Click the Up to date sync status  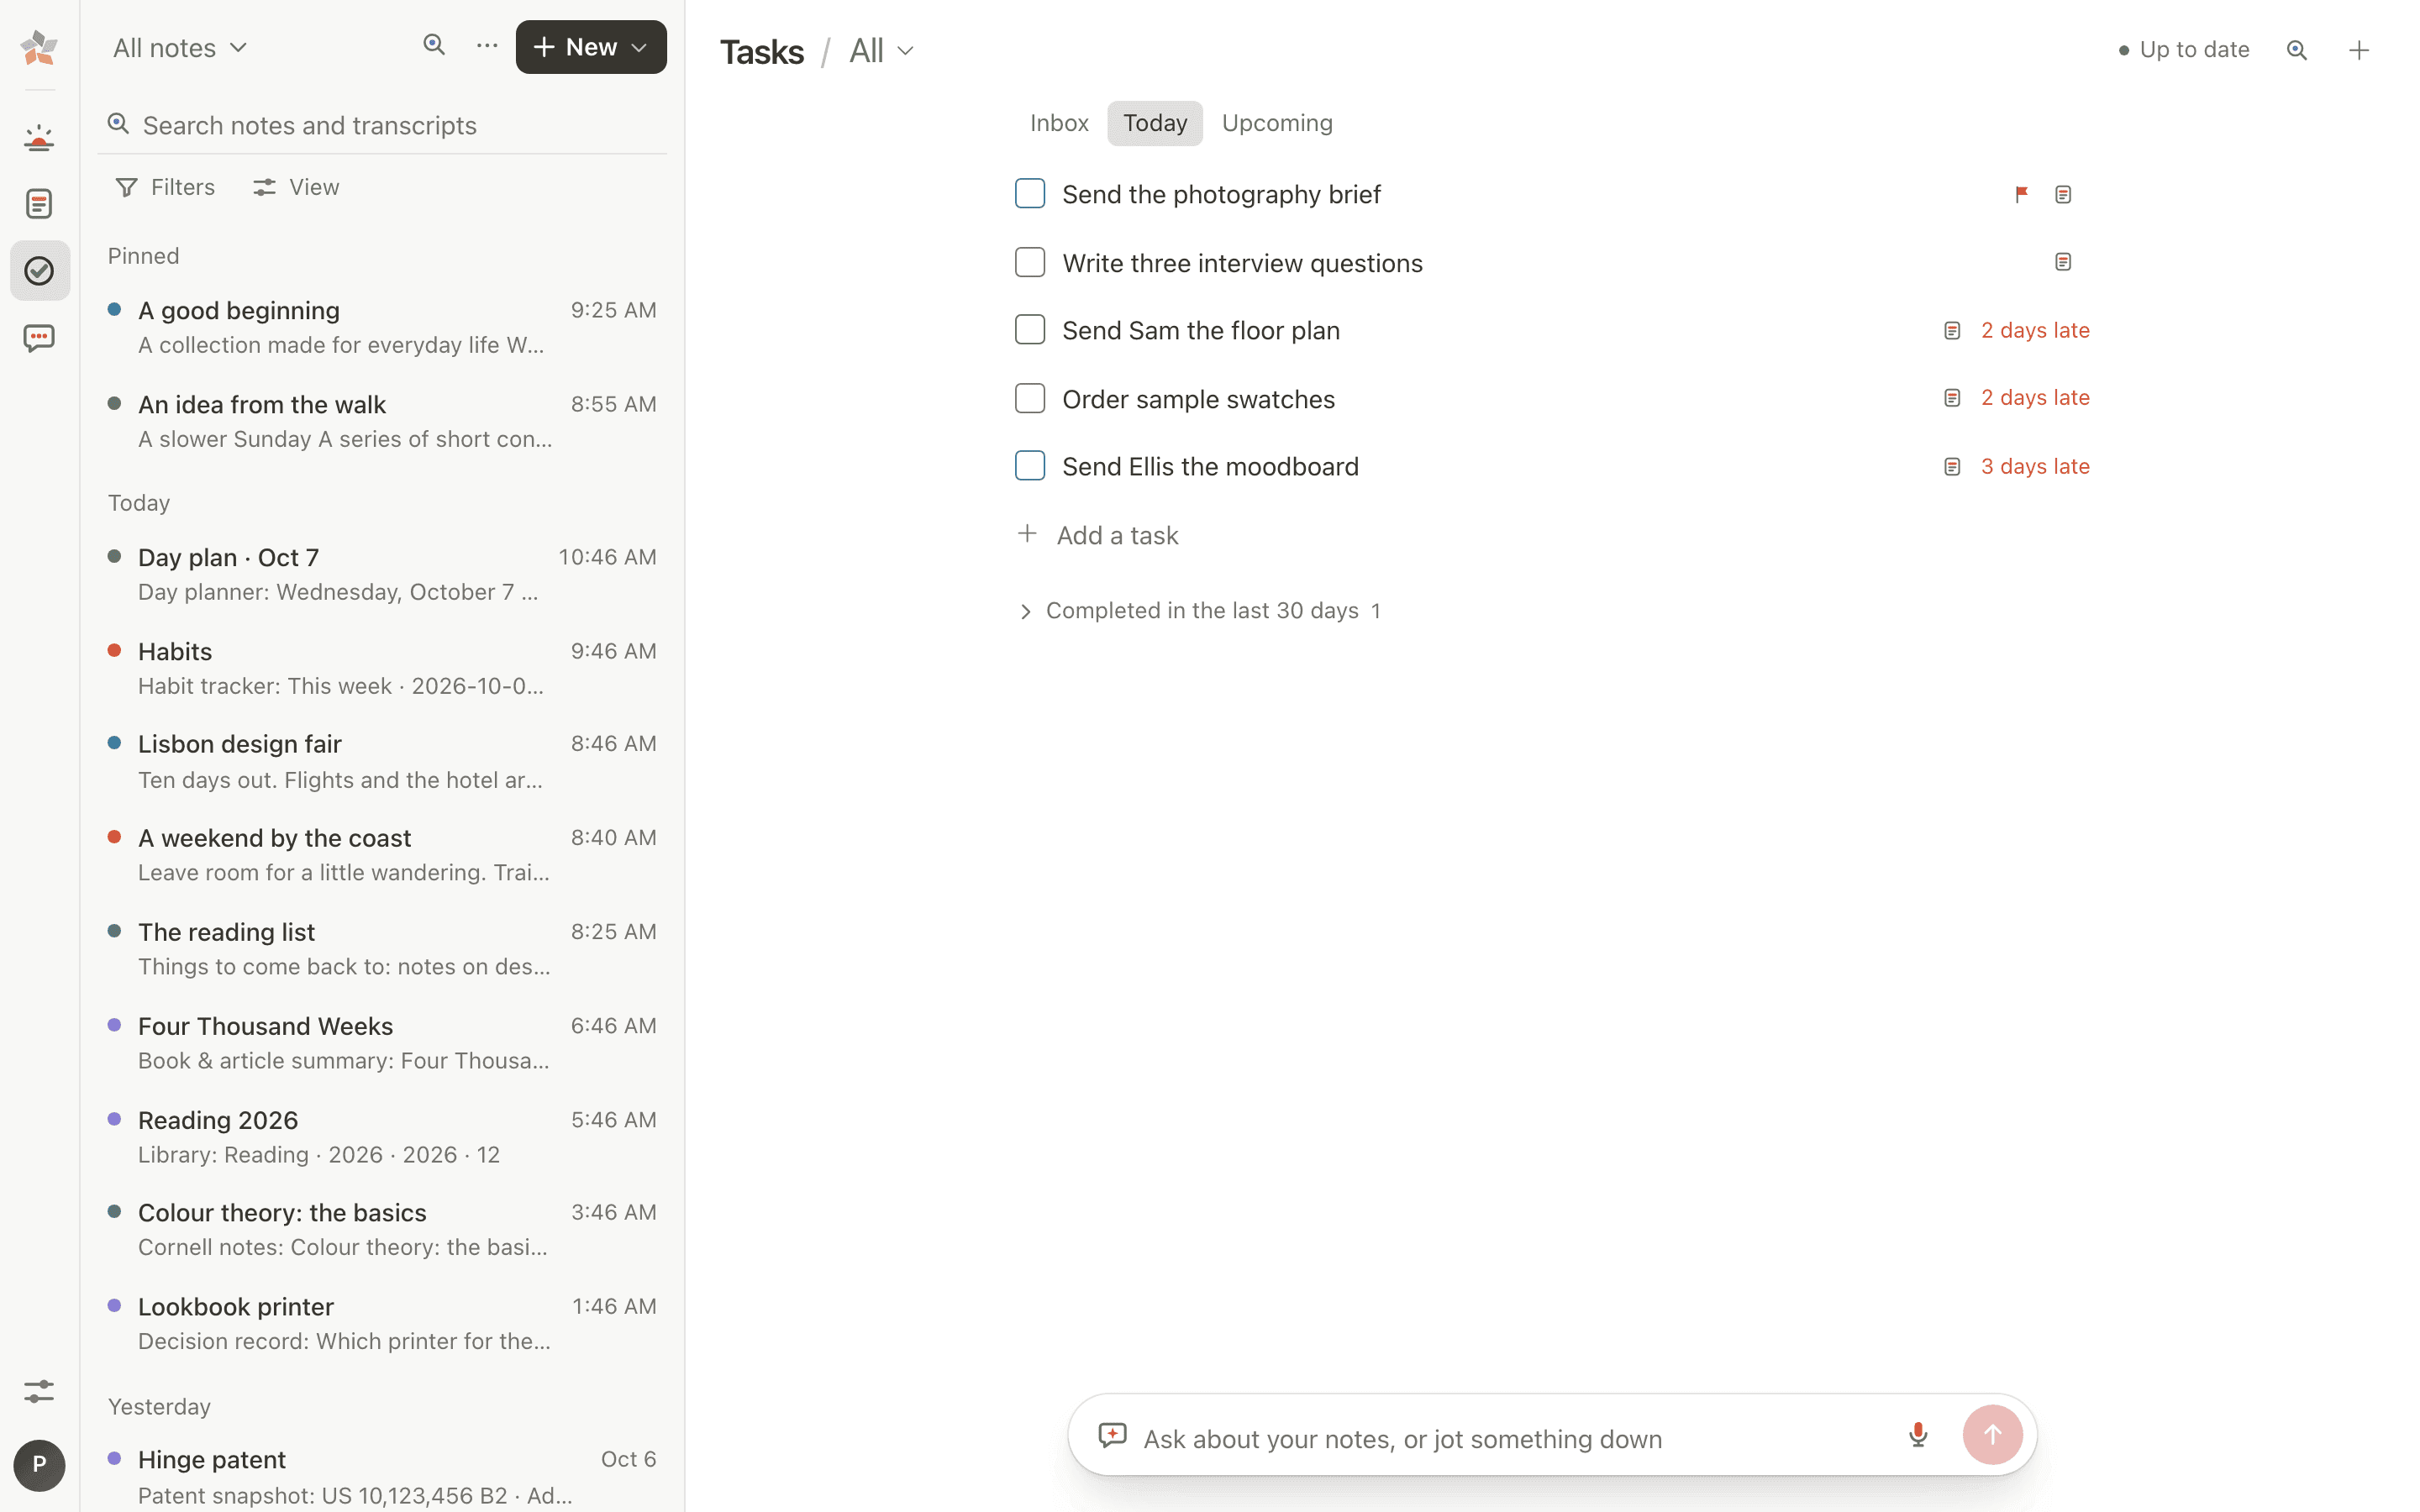(2184, 50)
